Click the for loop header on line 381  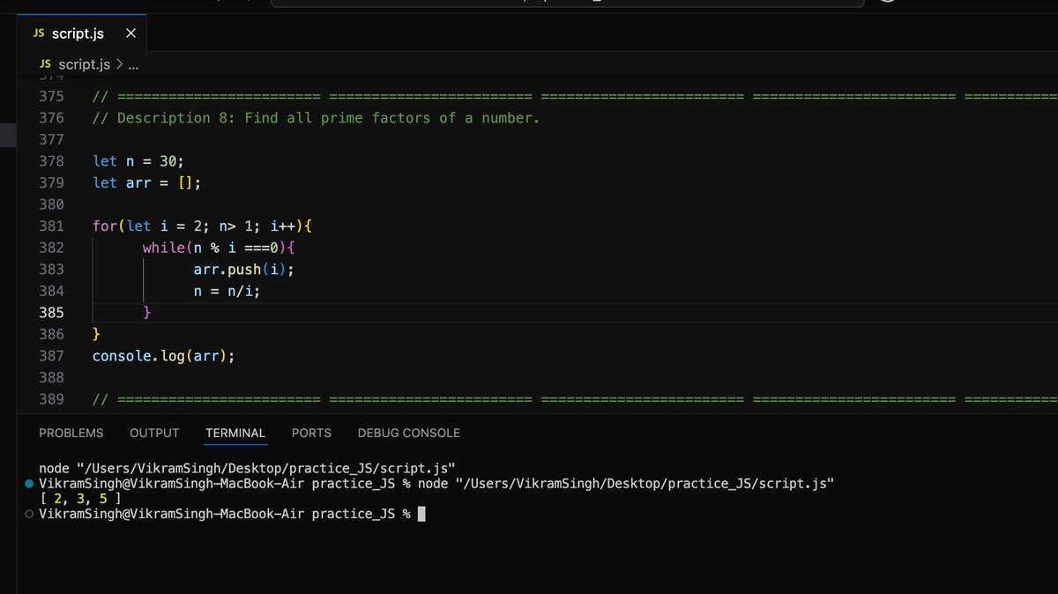(203, 226)
